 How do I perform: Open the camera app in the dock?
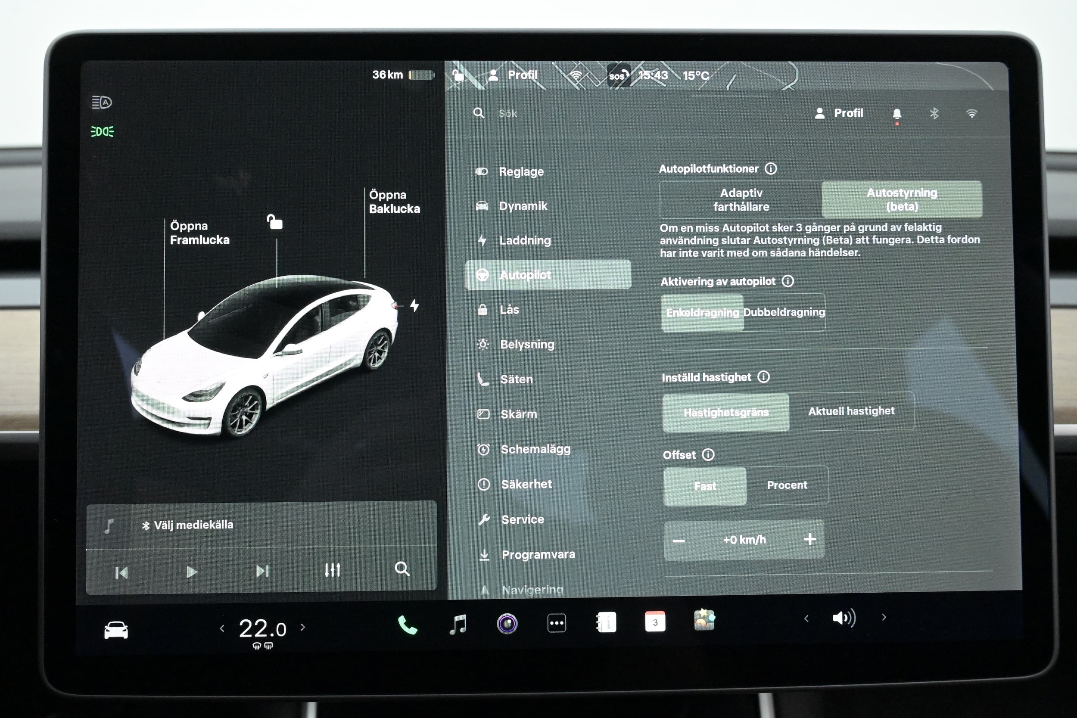coord(507,624)
